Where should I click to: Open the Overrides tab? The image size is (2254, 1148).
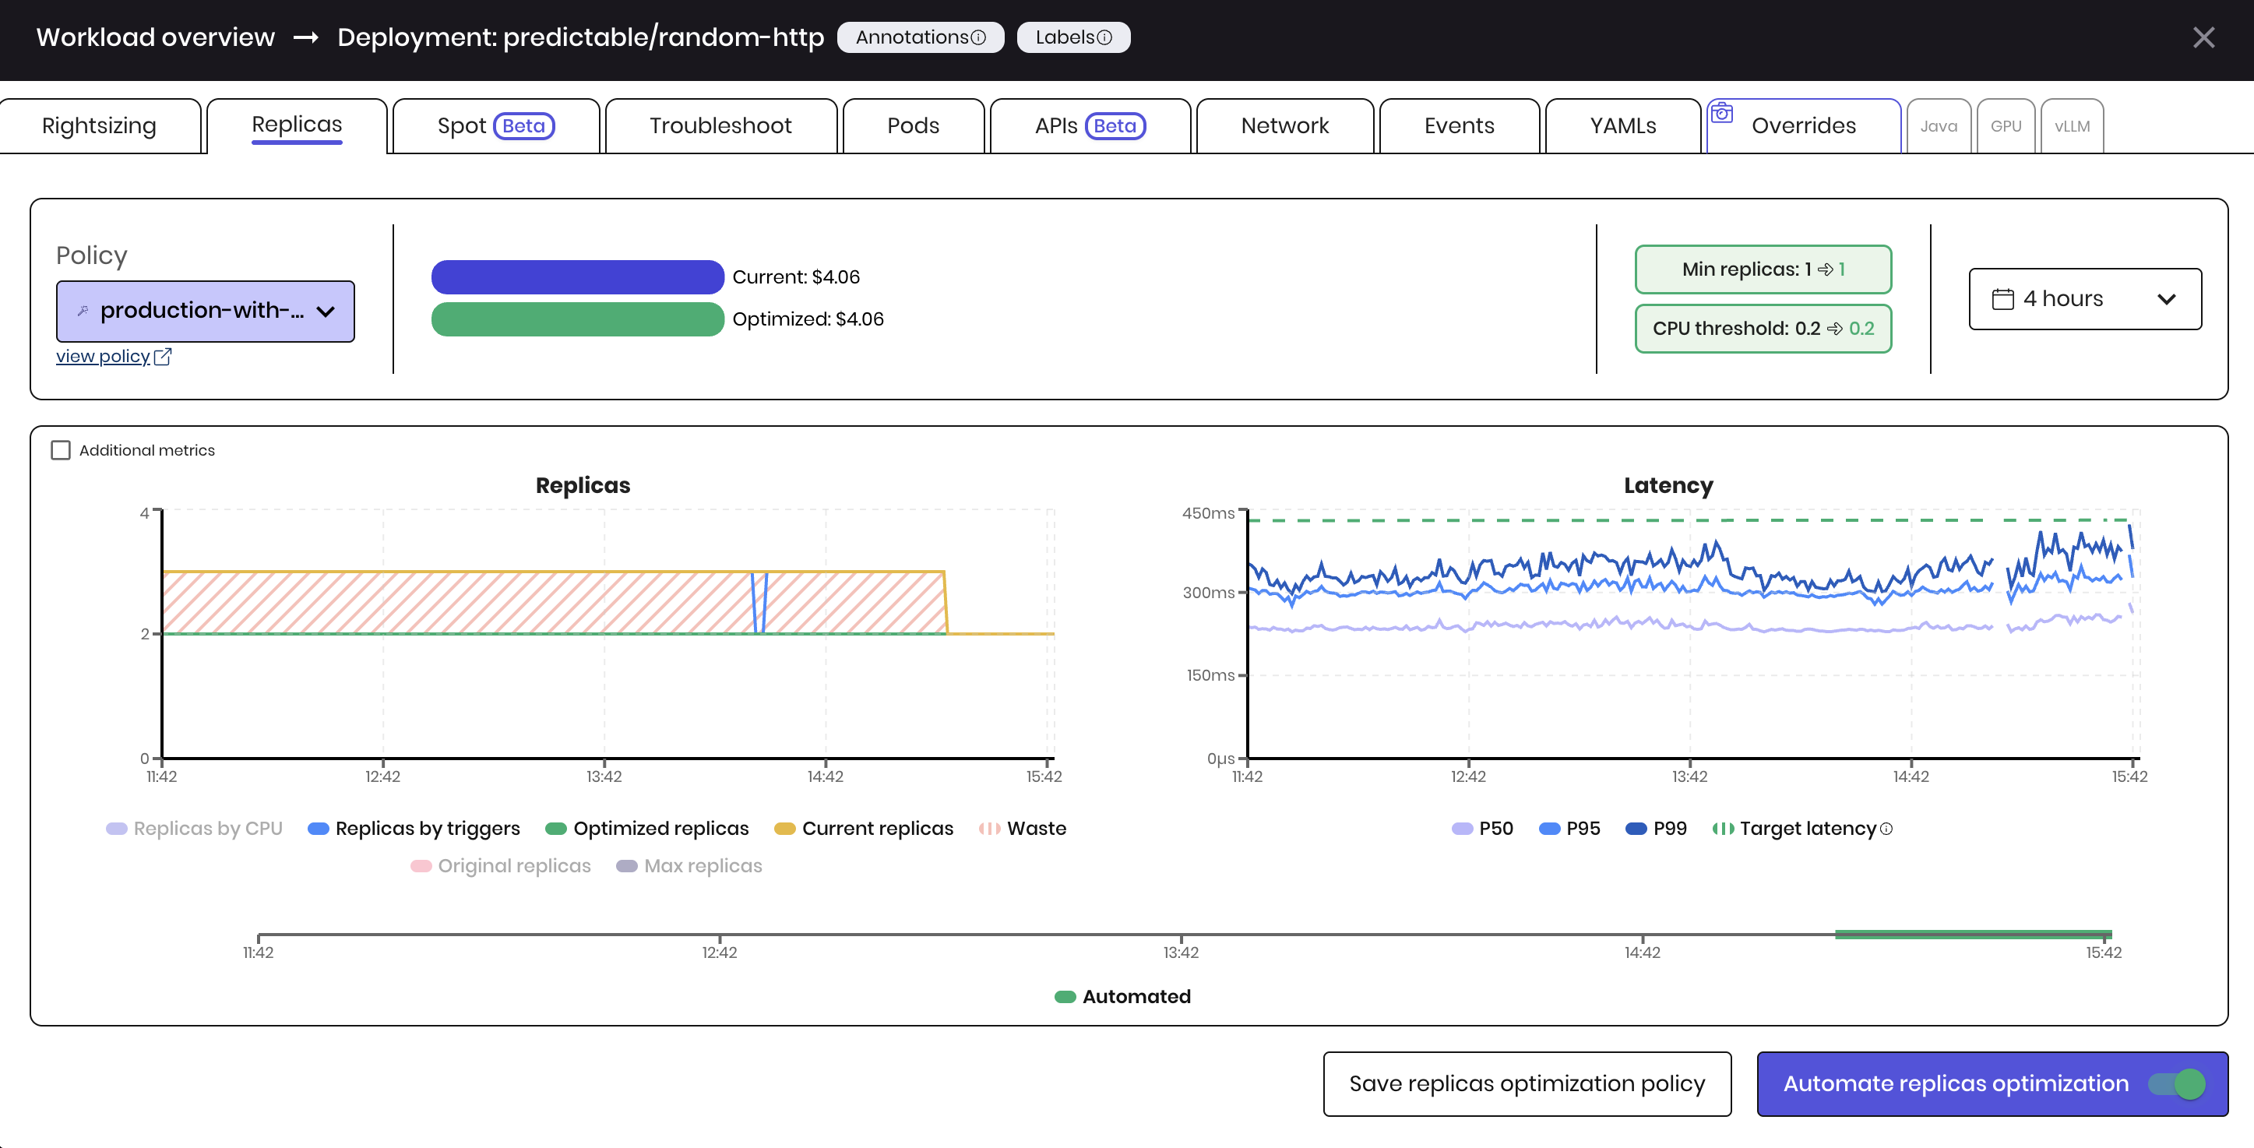click(1803, 126)
